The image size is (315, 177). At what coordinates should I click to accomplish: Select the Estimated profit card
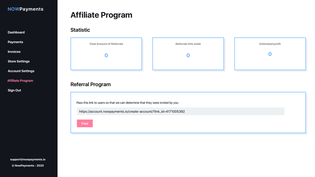pyautogui.click(x=270, y=54)
